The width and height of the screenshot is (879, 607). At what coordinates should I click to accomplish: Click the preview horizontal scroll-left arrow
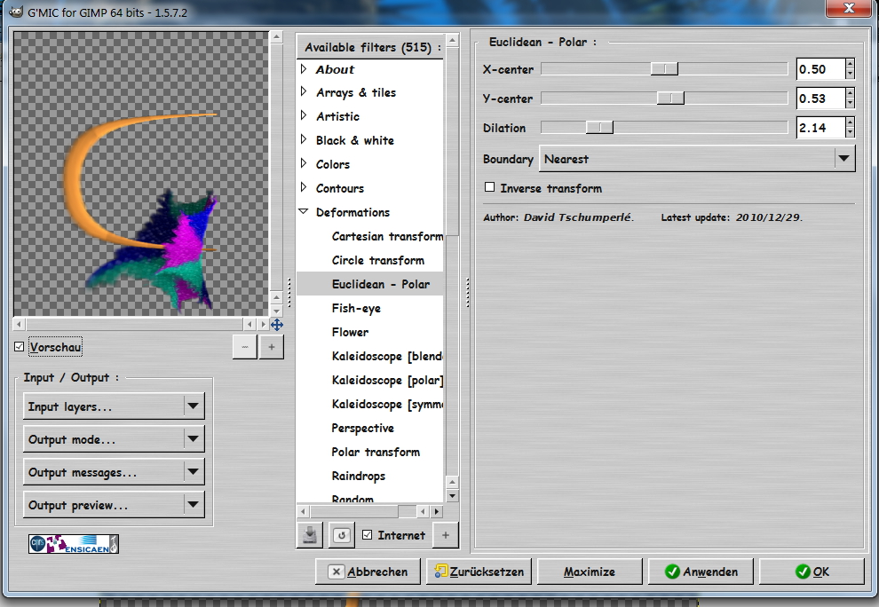(19, 324)
